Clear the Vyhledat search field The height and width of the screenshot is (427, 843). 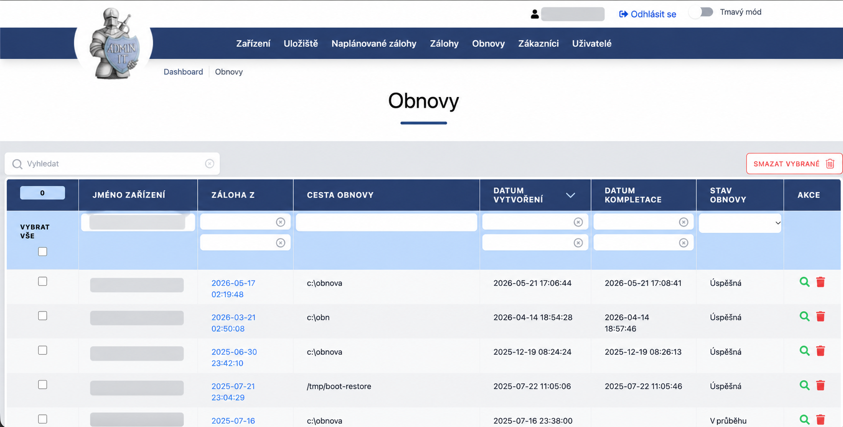[210, 164]
